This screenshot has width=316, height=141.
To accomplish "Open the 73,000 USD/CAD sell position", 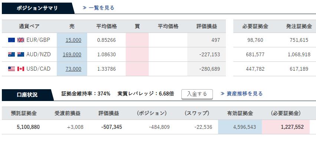I will 73,69.
